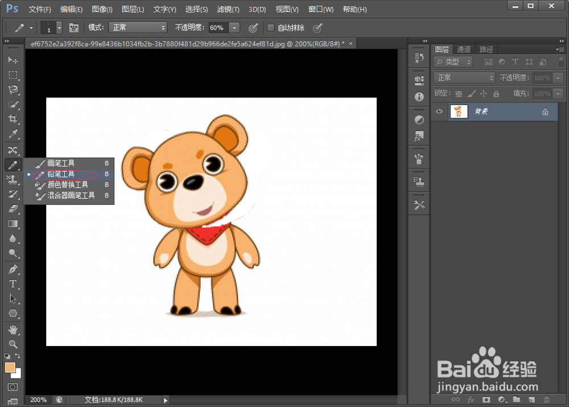Open the opacity 60% dropdown arrow
This screenshot has height=407, width=569.
pos(234,27)
